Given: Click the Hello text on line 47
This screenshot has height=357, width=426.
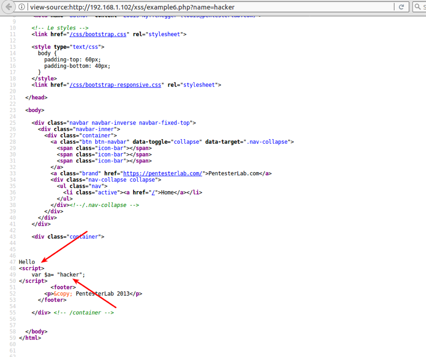Looking at the screenshot, I should (26, 262).
